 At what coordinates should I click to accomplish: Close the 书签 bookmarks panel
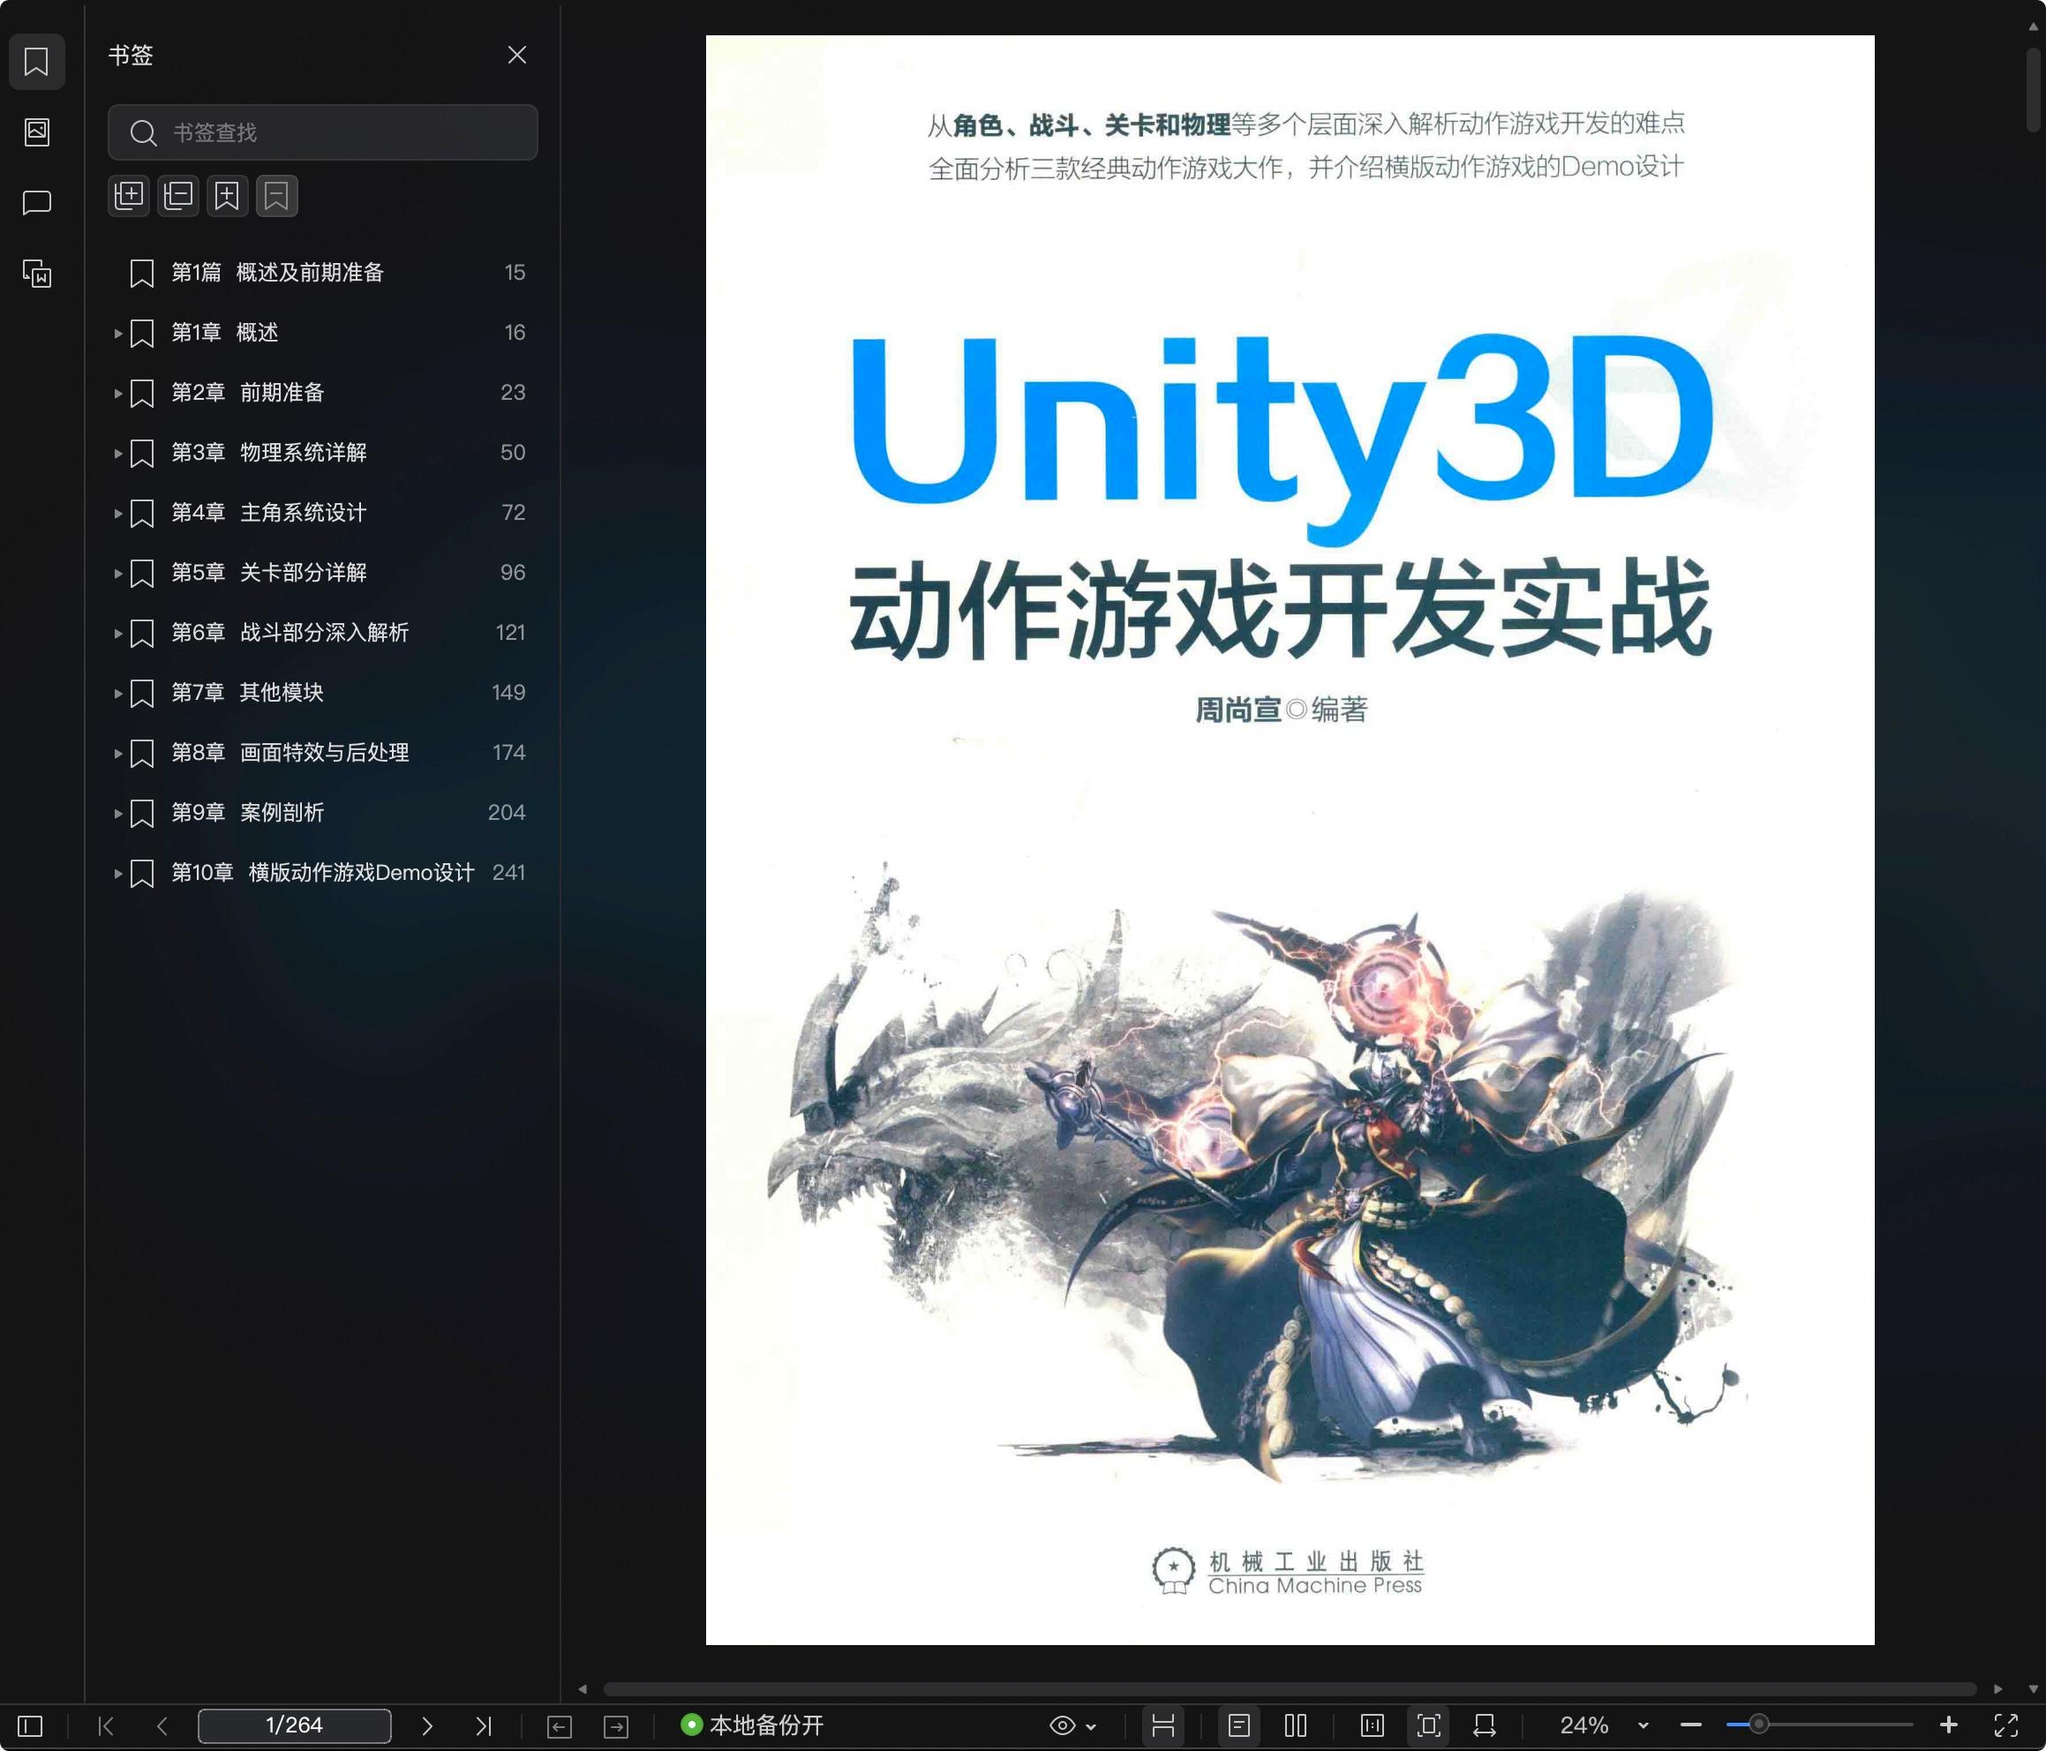click(516, 56)
